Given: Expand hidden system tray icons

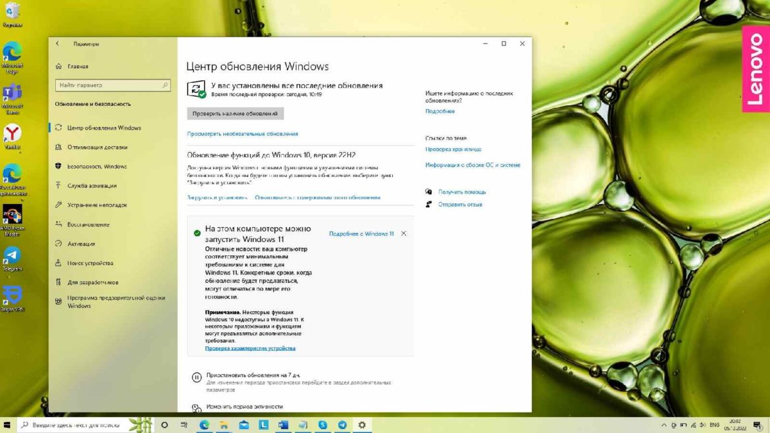Looking at the screenshot, I should point(663,425).
